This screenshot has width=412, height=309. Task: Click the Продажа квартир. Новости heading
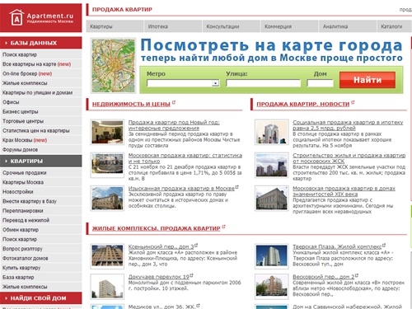coord(303,104)
